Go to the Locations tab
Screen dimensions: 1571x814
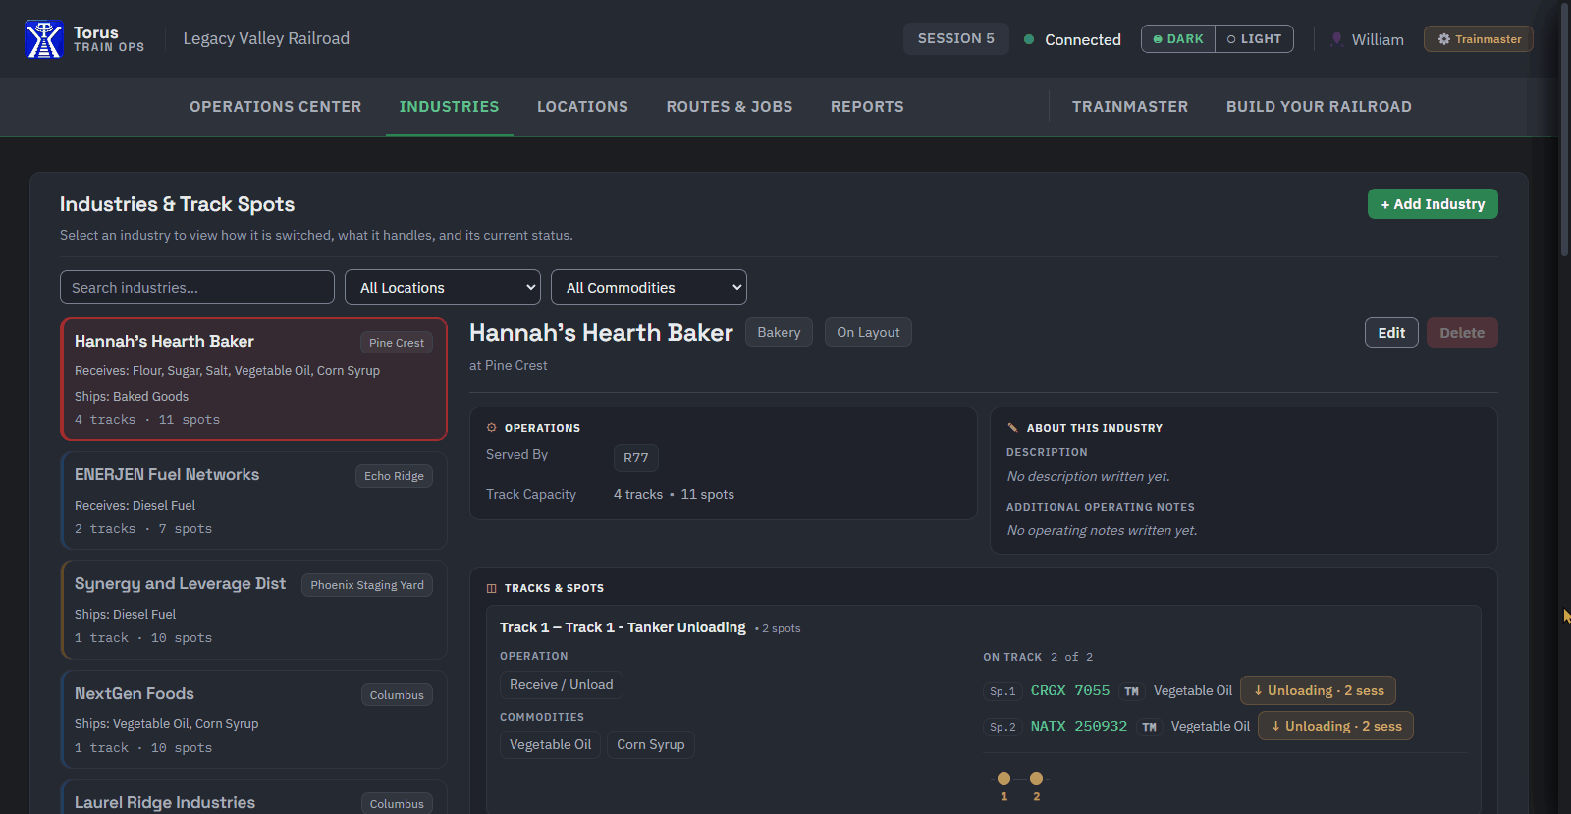pos(582,107)
